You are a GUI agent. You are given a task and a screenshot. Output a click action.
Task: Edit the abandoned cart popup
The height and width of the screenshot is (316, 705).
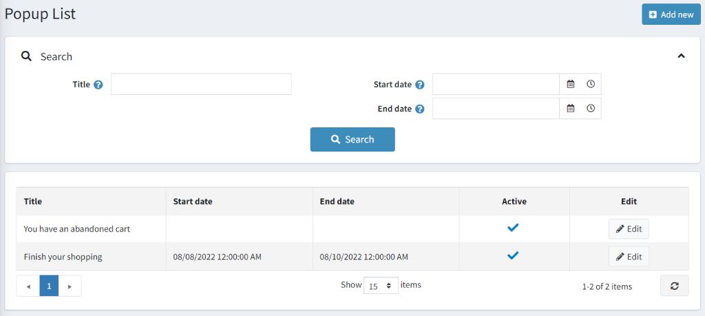629,229
